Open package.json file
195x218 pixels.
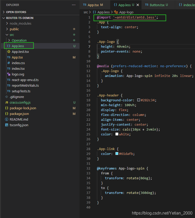pos(40,114)
